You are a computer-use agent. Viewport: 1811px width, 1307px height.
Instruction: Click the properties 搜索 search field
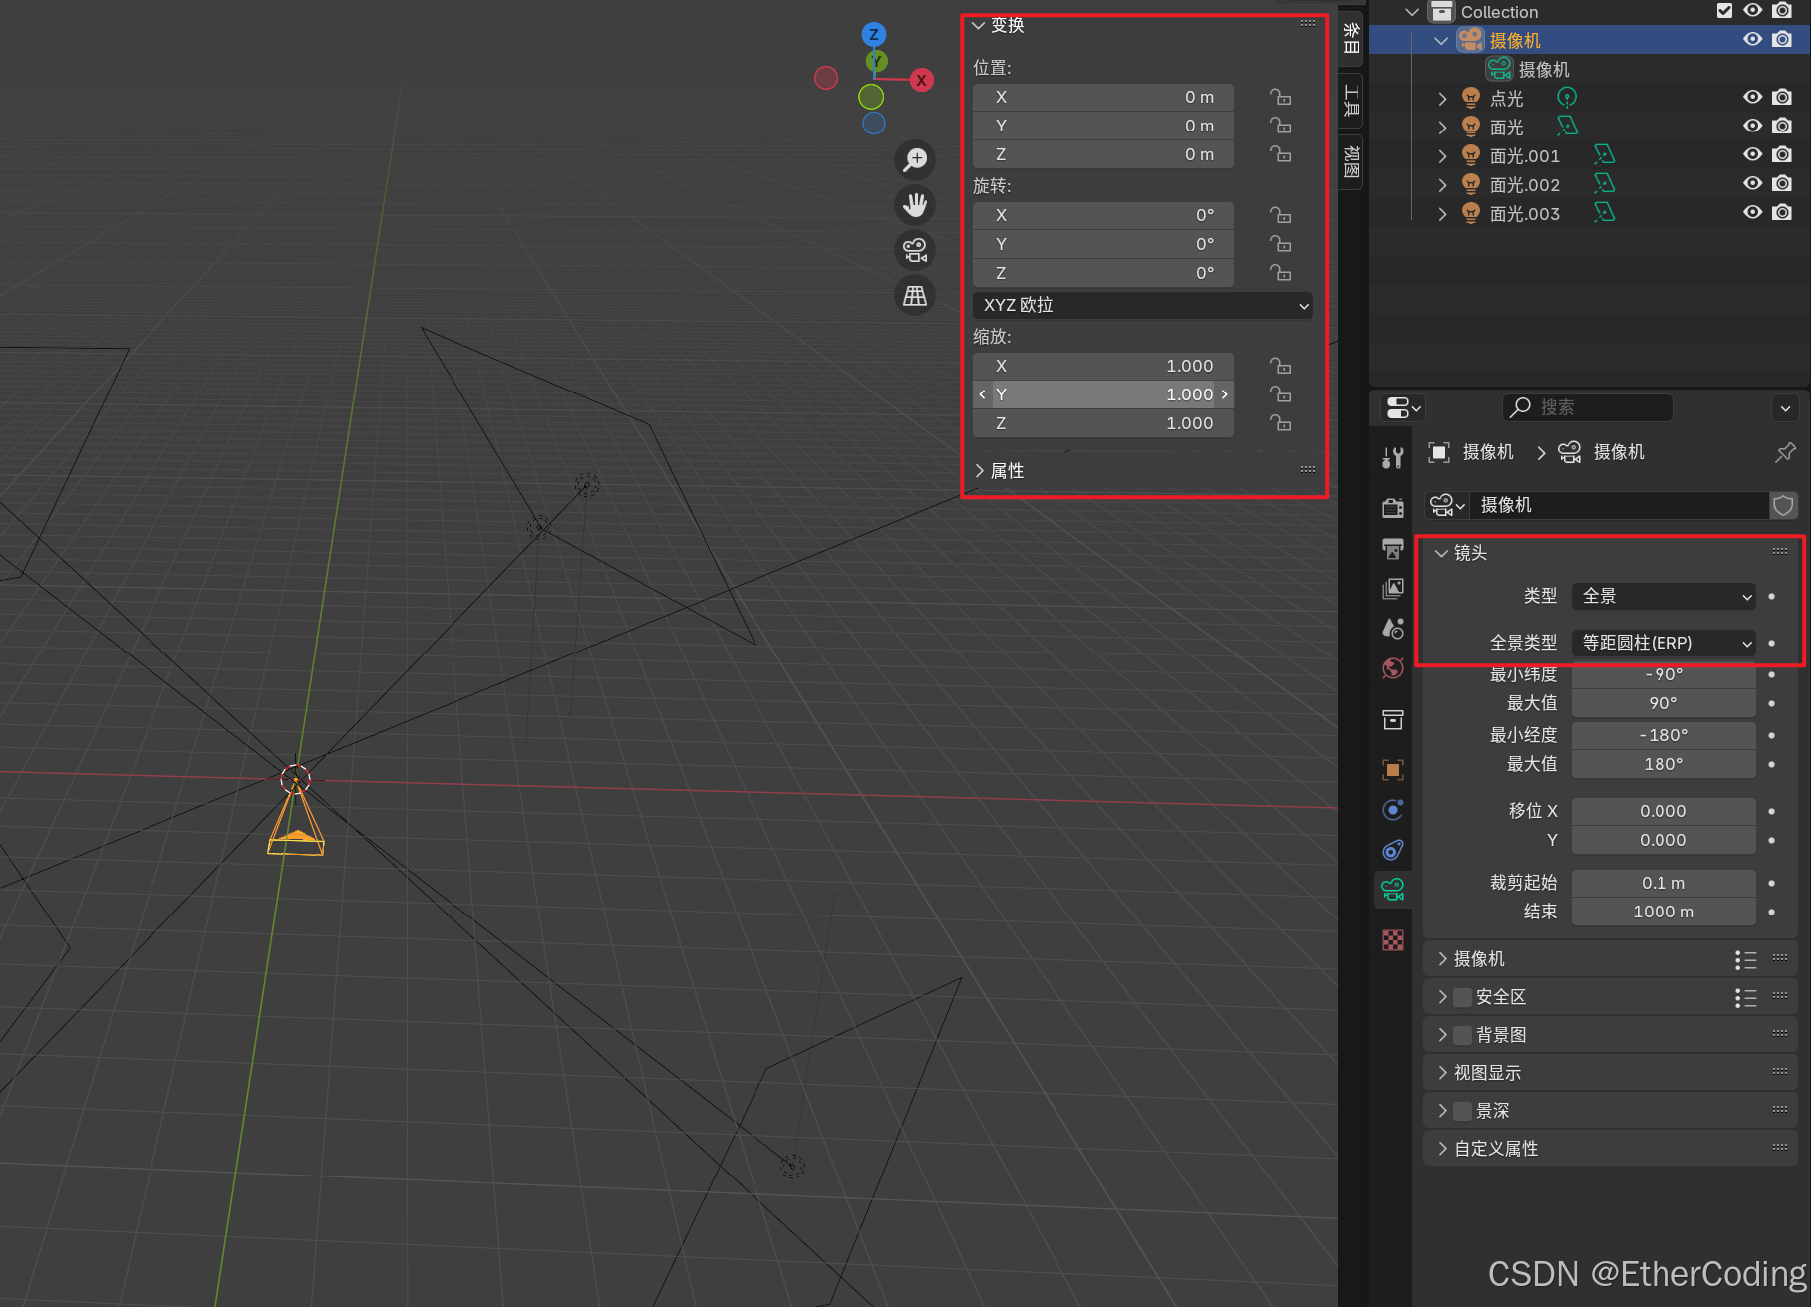click(x=1587, y=407)
